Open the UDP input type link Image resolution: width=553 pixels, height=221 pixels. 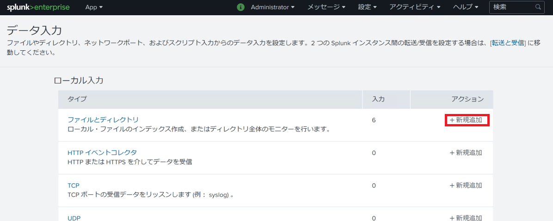coord(74,218)
